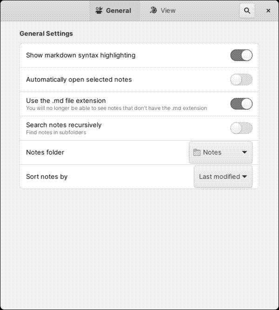The height and width of the screenshot is (310, 279).
Task: Open the Last modified sort dropdown
Action: click(223, 176)
